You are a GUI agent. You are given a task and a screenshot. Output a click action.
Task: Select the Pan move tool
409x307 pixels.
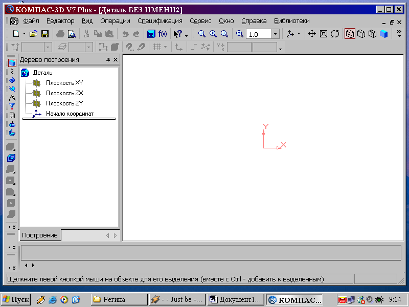point(312,34)
